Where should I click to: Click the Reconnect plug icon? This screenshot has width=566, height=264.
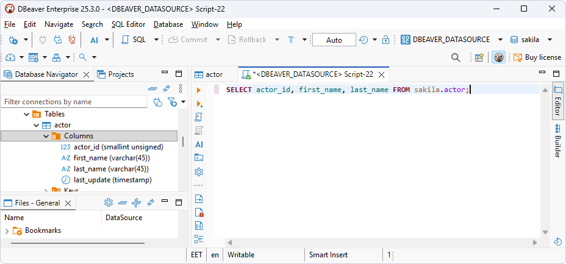pos(58,40)
